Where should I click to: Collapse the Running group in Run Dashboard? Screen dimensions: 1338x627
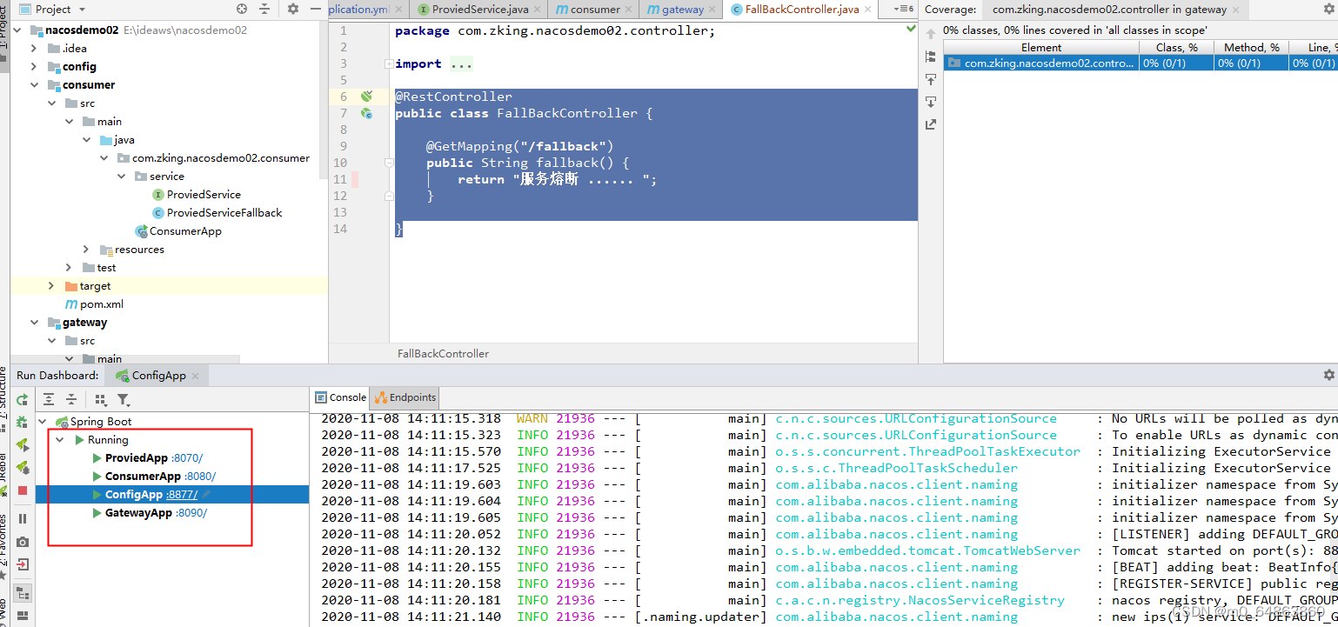point(60,440)
